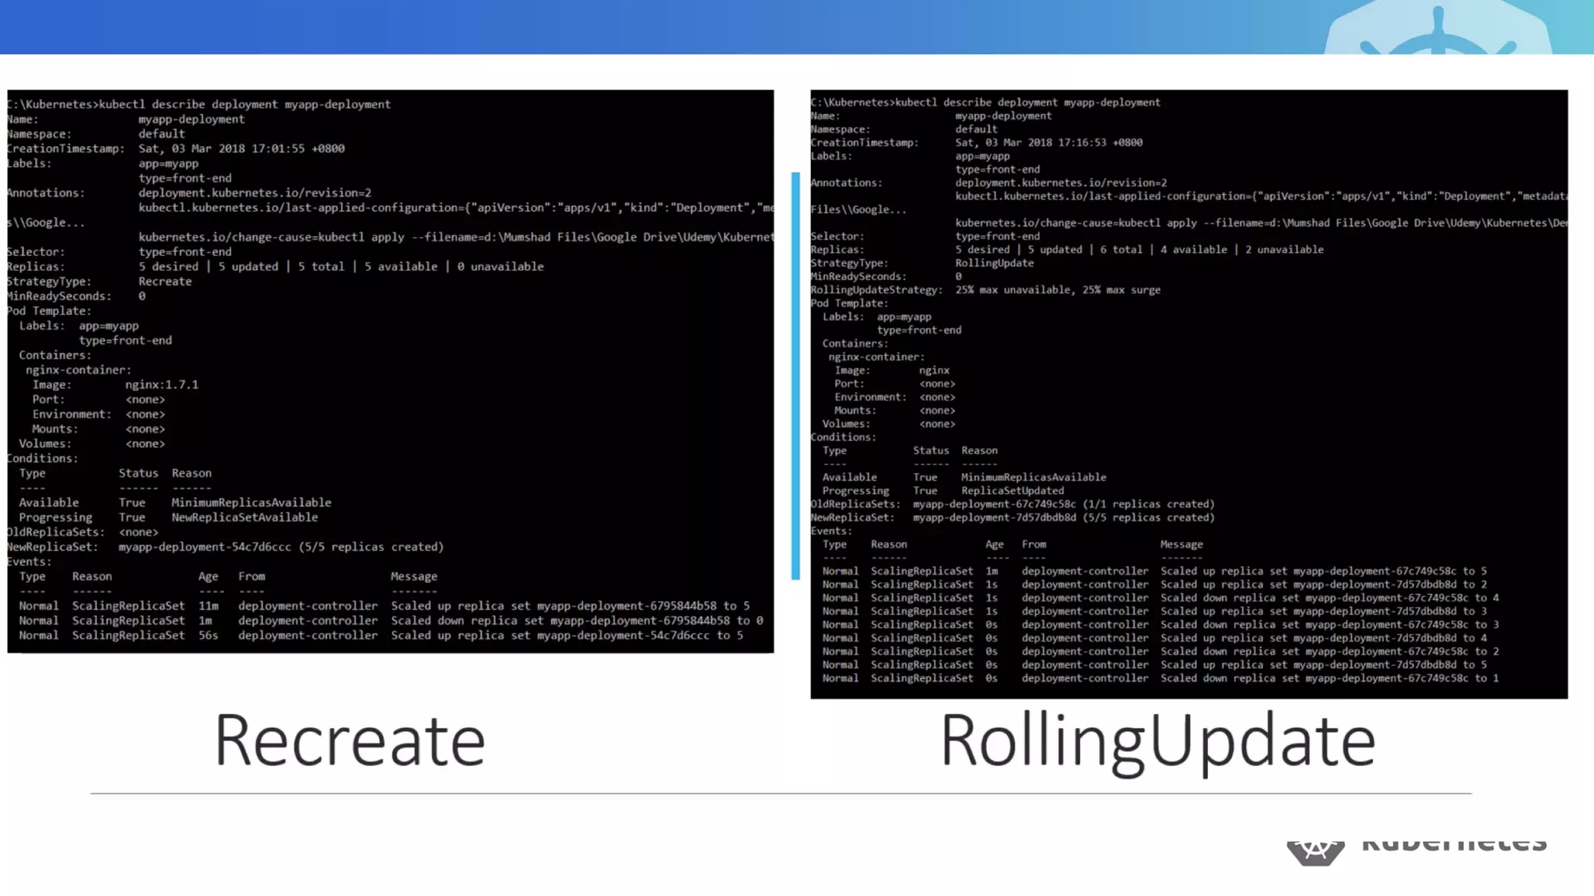
Task: Click StrategyType Recreate value in left terminal
Action: (165, 282)
